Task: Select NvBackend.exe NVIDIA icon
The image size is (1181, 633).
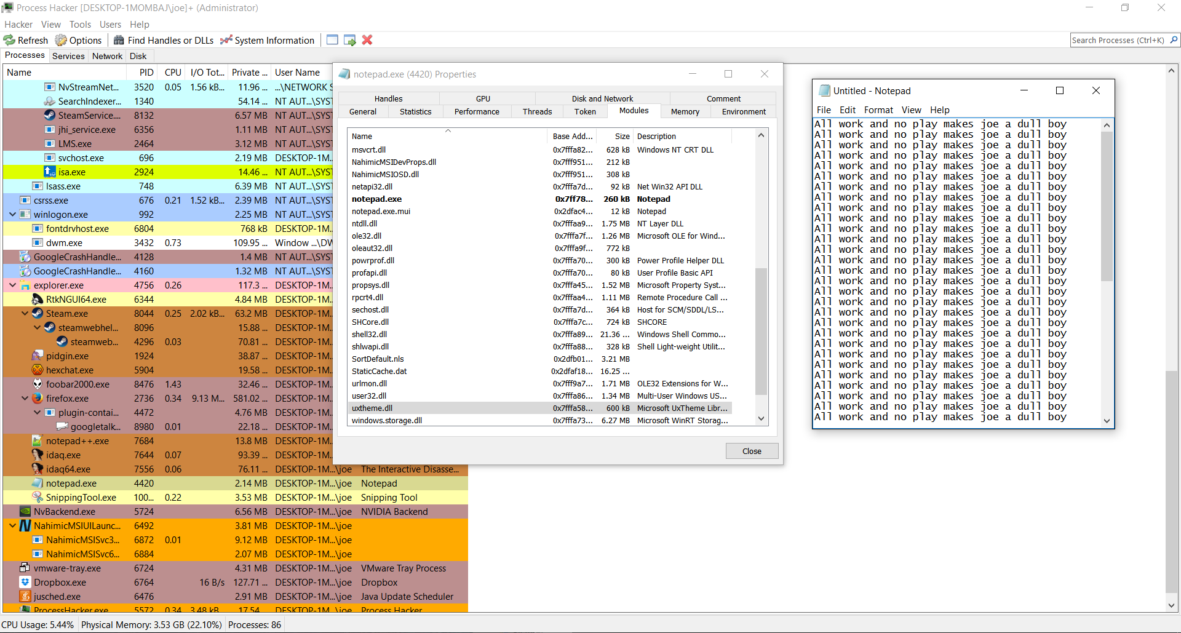Action: click(x=25, y=511)
